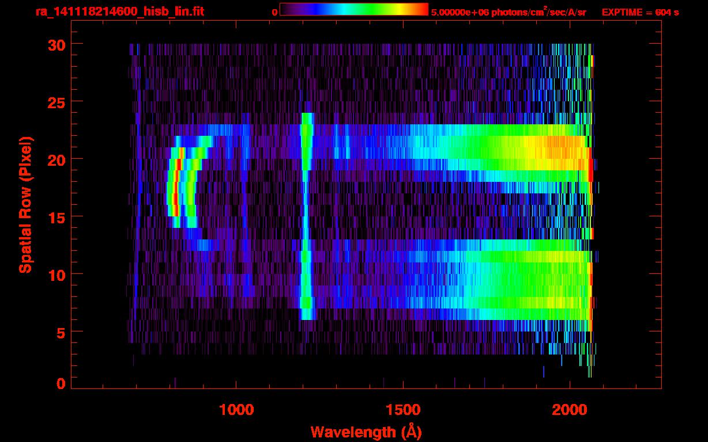Click the 1000 wavelength tick label
The image size is (708, 442).
coord(236,410)
